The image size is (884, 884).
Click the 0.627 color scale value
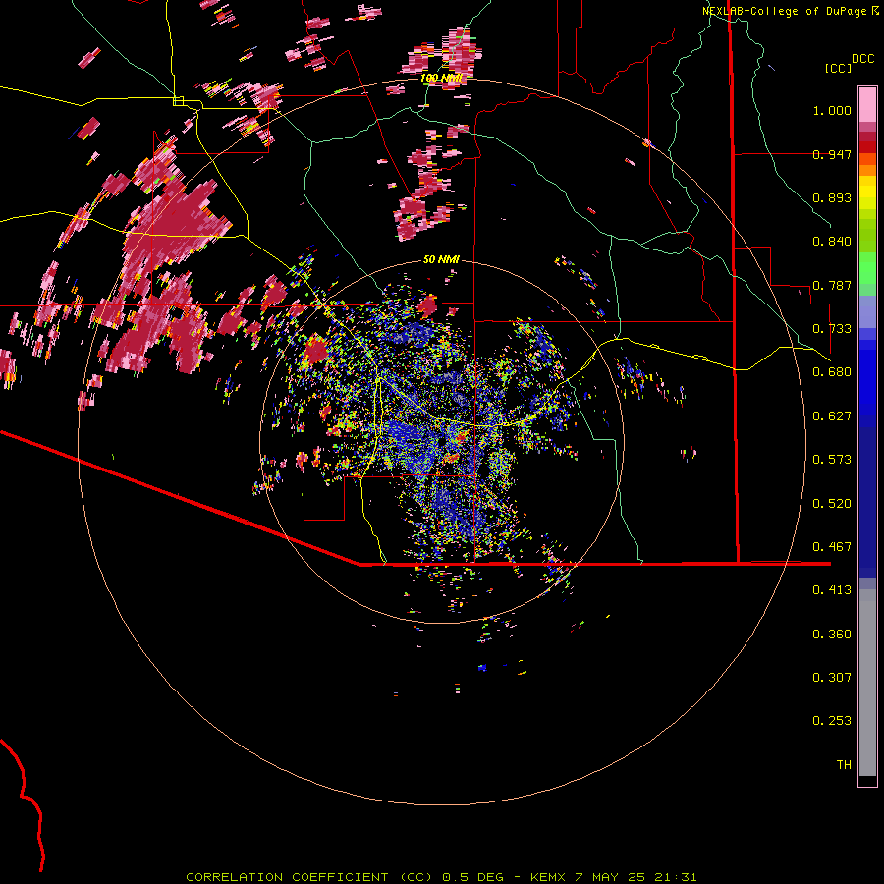[832, 416]
